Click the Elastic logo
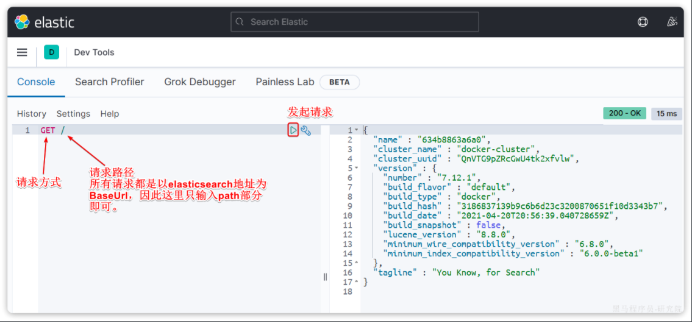 coord(44,22)
